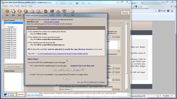Image resolution: width=177 pixels, height=99 pixels.
Task: Click the www.likno.com domain text
Action: (x=32, y=22)
